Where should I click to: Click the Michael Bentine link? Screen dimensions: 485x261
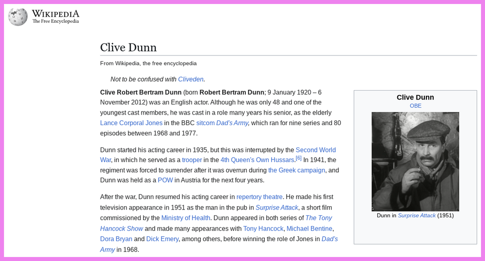point(309,228)
